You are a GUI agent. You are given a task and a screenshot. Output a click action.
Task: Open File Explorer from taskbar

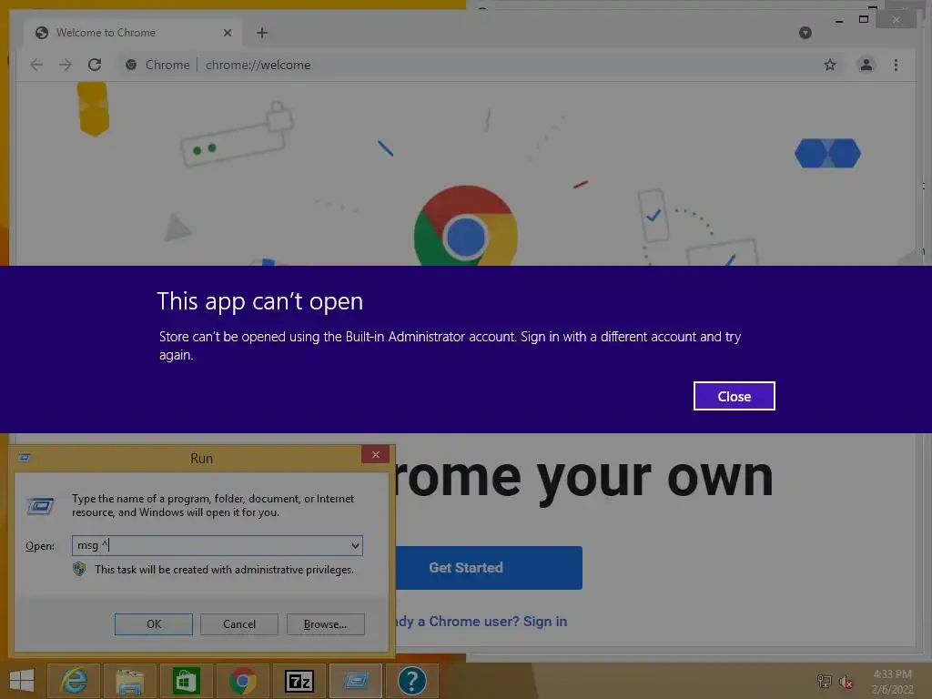(129, 681)
